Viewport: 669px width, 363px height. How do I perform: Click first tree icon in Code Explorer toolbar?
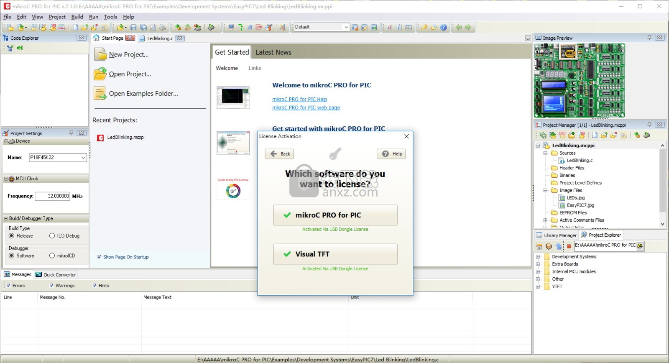10,48
